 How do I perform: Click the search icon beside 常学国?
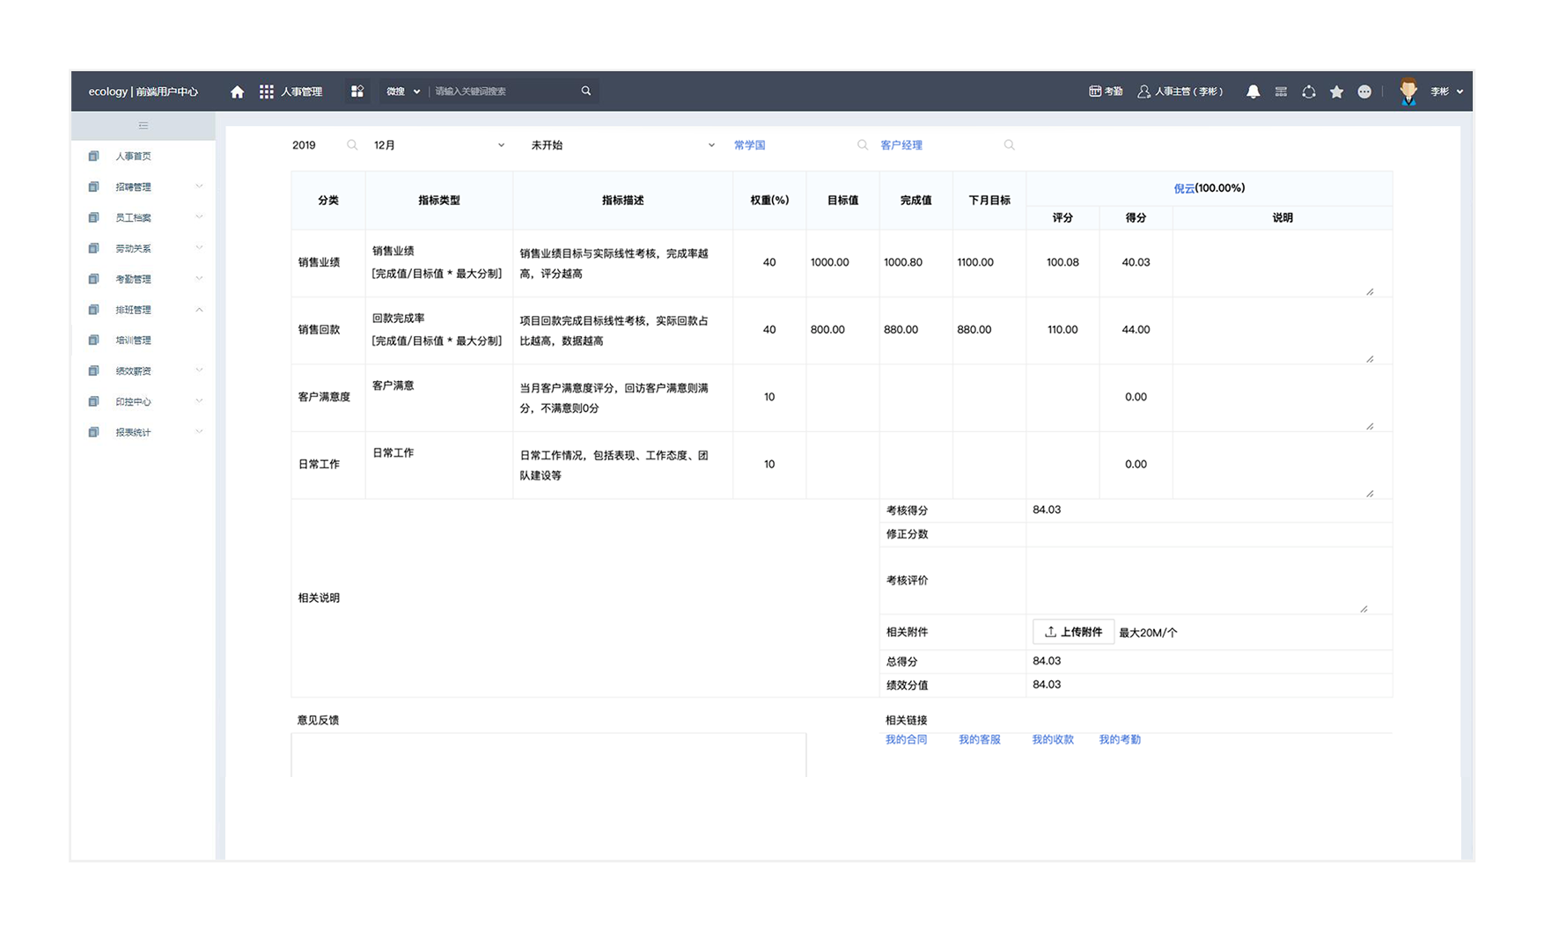(x=863, y=145)
